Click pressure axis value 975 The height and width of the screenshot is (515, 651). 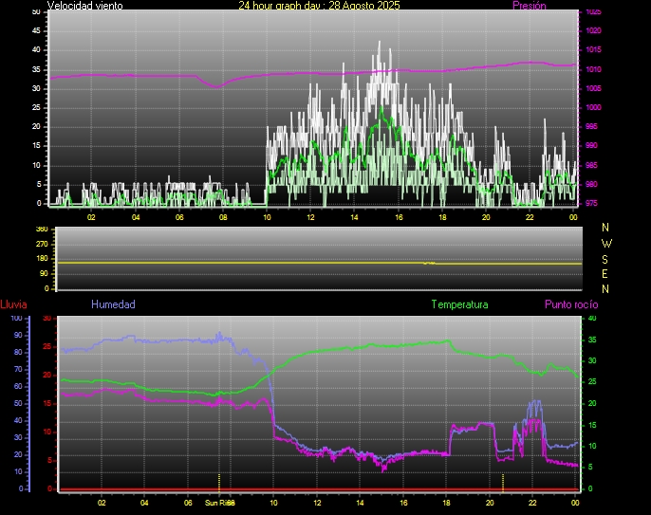click(591, 203)
